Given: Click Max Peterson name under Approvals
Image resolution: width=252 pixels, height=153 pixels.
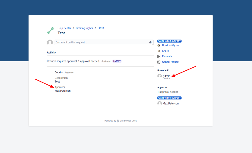Looking at the screenshot, I should click(171, 104).
